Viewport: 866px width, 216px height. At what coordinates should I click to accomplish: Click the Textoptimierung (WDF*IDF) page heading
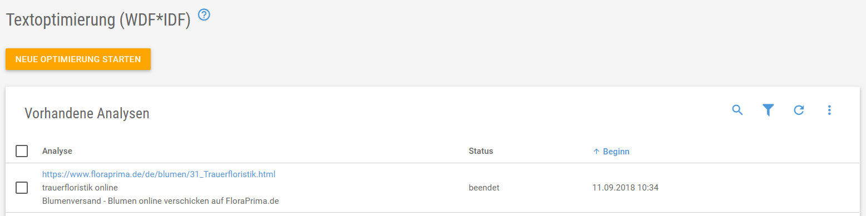pyautogui.click(x=98, y=21)
